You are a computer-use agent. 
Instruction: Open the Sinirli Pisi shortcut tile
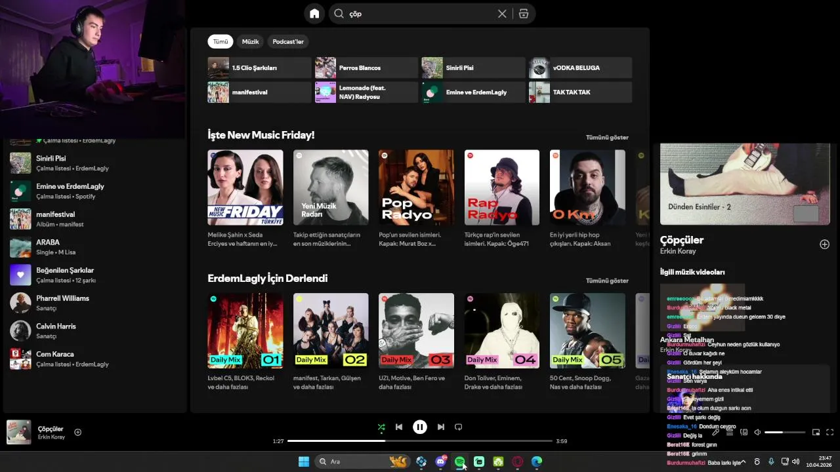(x=473, y=68)
